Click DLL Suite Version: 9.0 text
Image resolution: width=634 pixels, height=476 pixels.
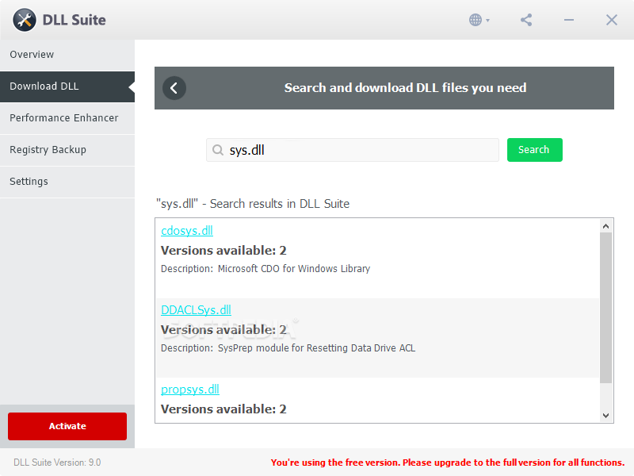(57, 463)
